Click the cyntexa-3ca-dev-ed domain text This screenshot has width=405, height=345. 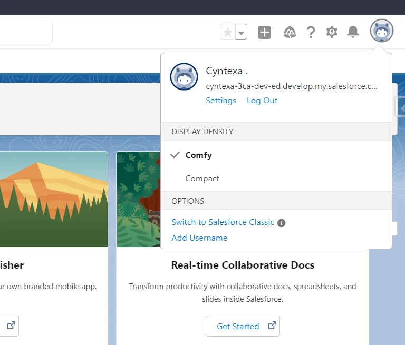click(x=291, y=86)
